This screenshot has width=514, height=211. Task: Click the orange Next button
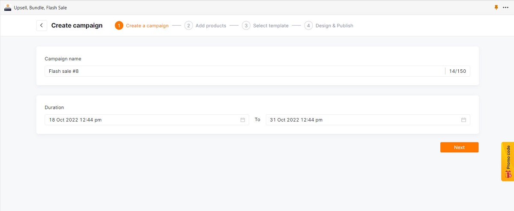459,147
